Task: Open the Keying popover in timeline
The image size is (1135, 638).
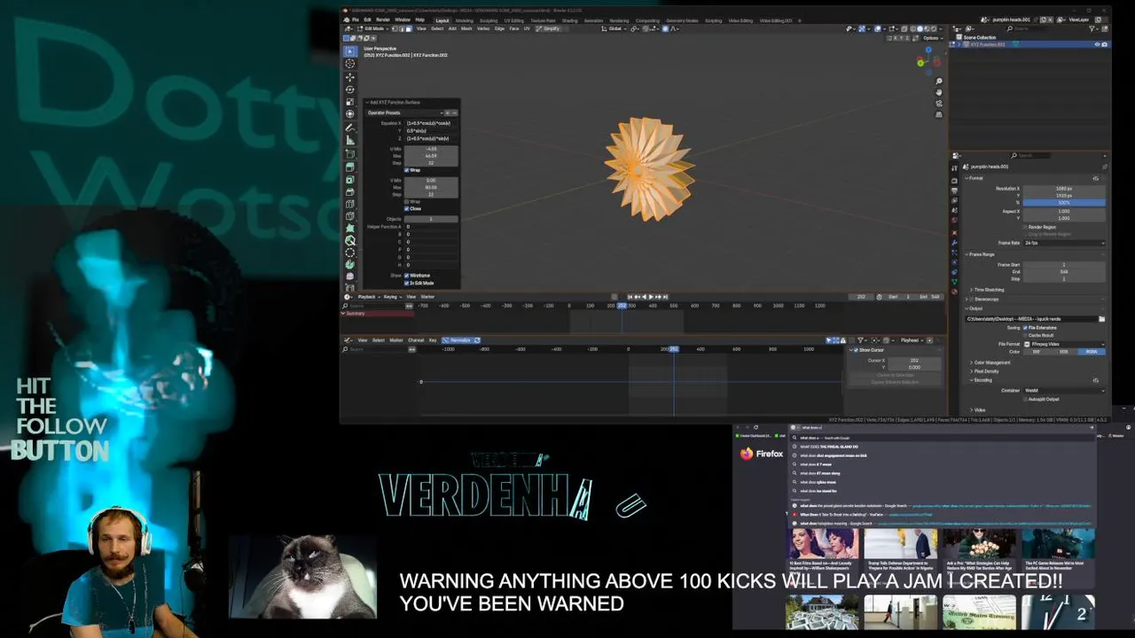Action: coord(391,296)
